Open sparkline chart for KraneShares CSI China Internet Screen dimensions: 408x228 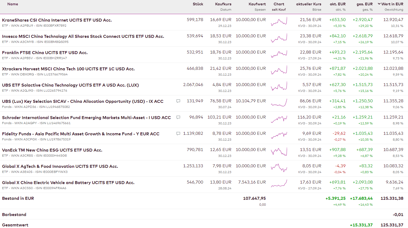pos(279,22)
